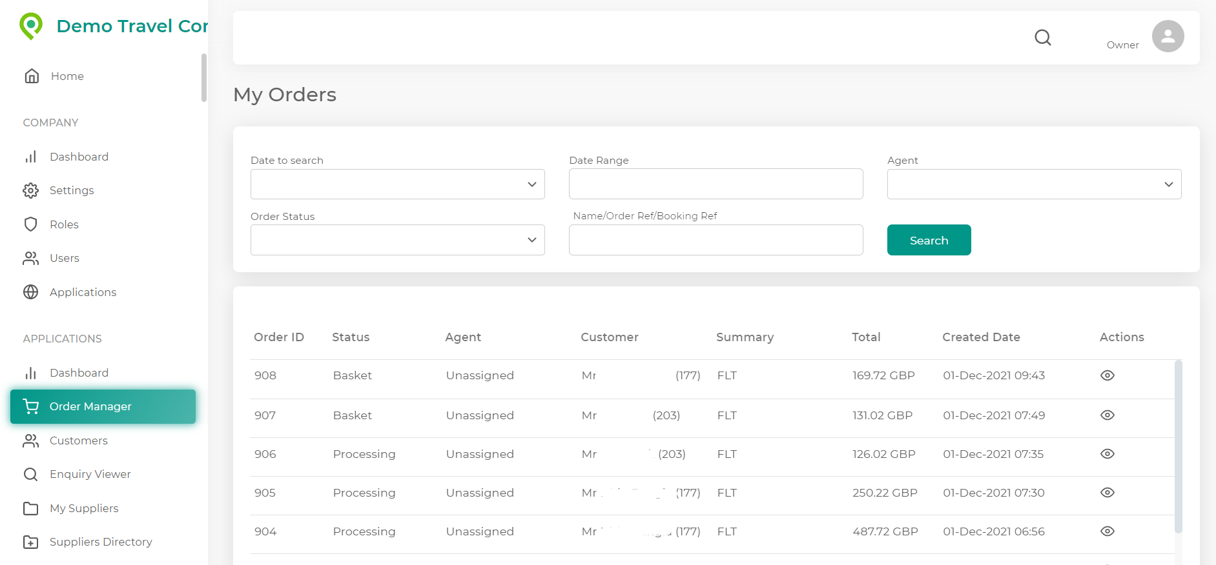Click the orders table vertical scrollbar
The height and width of the screenshot is (565, 1216).
[x=1178, y=446]
